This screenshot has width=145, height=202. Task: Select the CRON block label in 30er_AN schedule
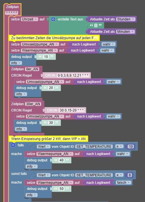52,110
